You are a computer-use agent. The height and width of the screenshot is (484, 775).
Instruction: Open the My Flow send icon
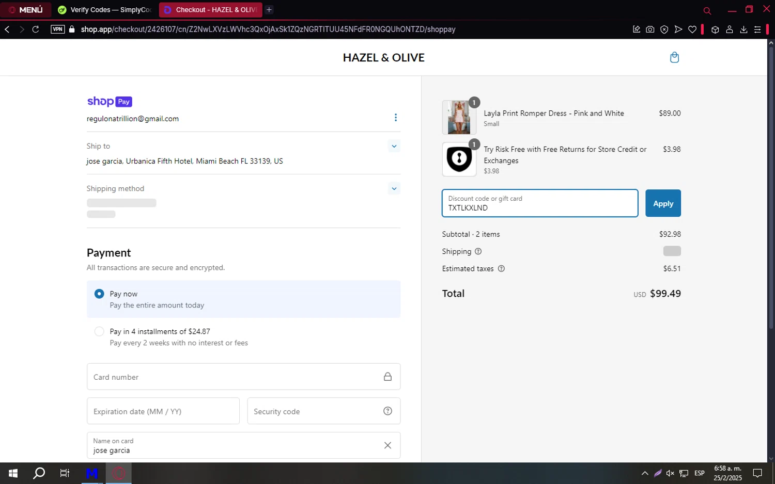678,29
